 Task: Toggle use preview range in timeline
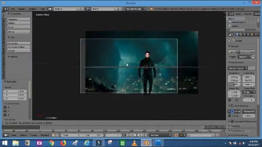coord(54,135)
